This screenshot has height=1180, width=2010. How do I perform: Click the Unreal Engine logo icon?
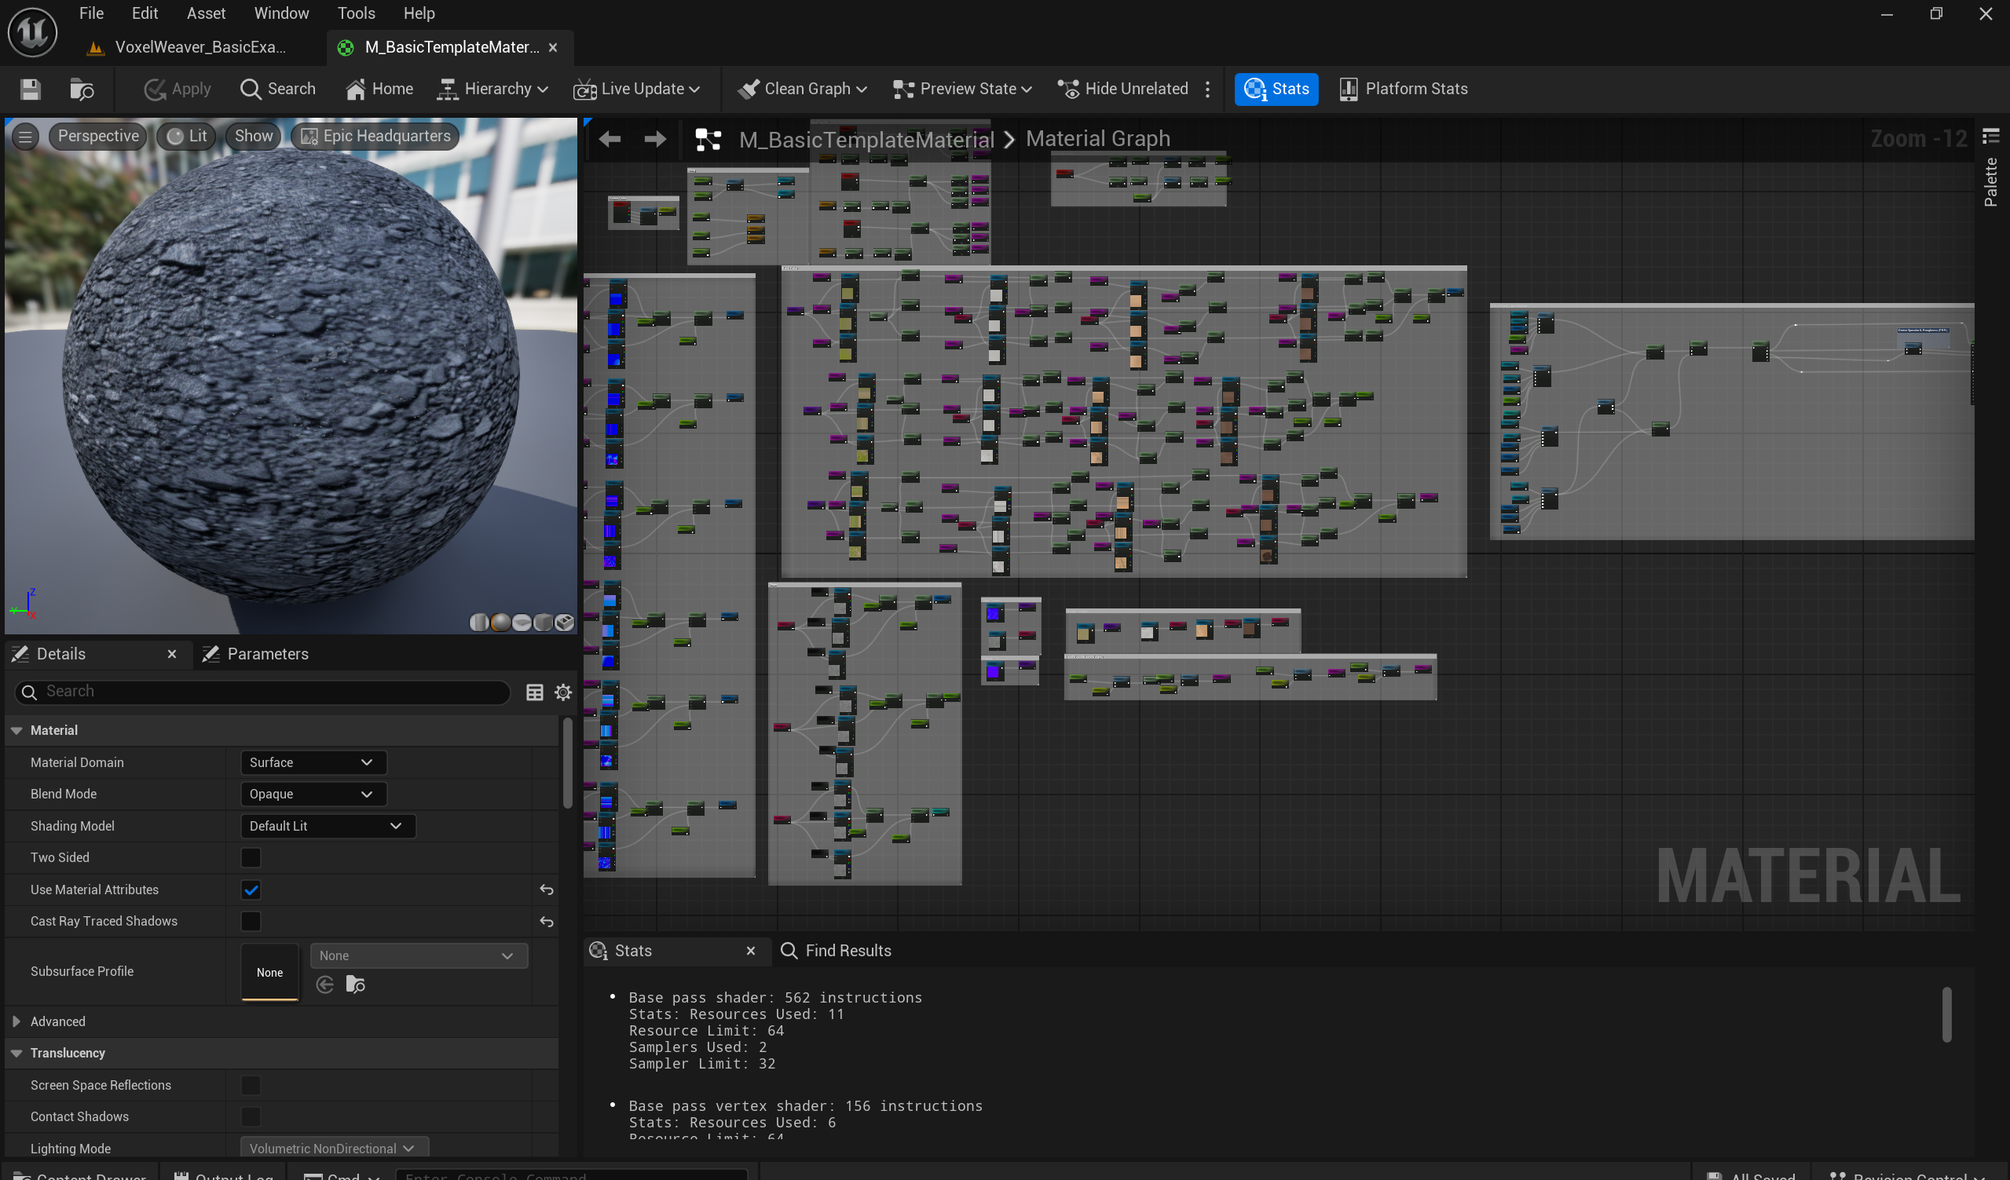click(x=32, y=32)
